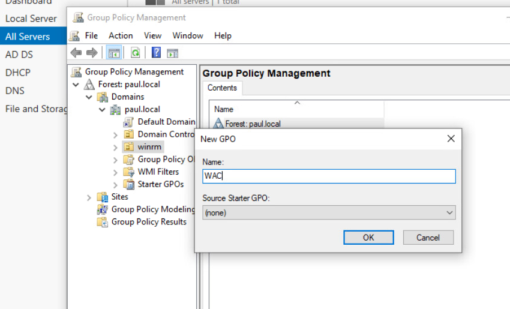The image size is (510, 309).
Task: Expand the Starter GPOs node
Action: pos(115,184)
